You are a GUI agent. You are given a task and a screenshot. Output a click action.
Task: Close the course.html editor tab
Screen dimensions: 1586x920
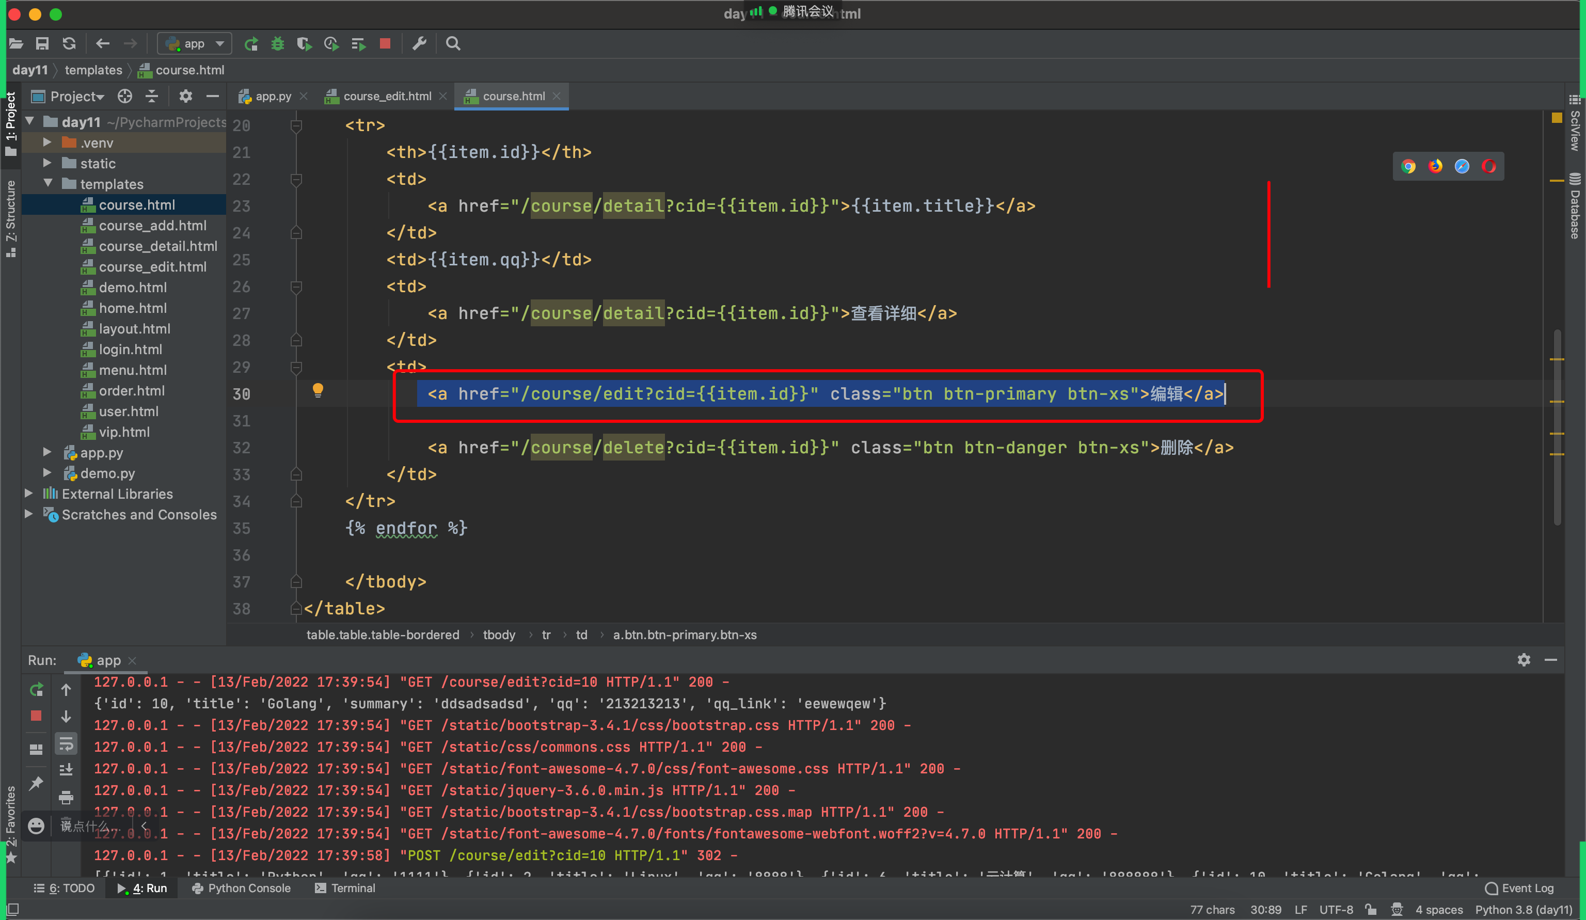pos(557,96)
